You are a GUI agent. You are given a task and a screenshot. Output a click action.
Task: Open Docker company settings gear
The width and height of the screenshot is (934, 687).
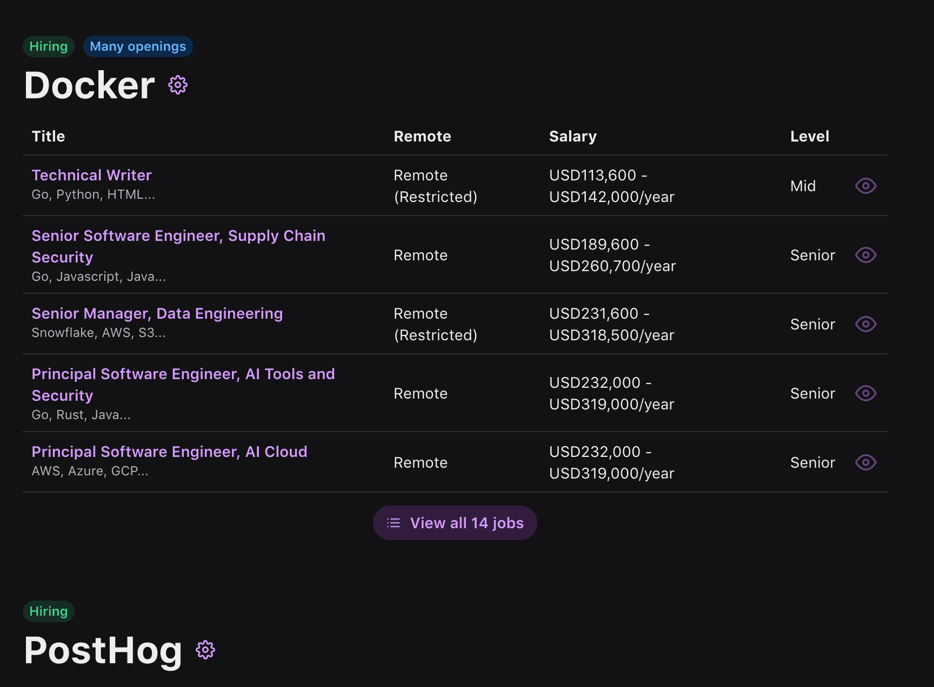(x=178, y=84)
